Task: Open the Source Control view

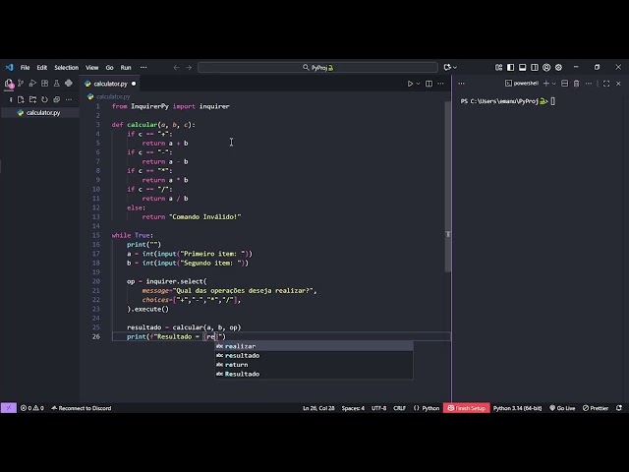Action: coord(21,83)
